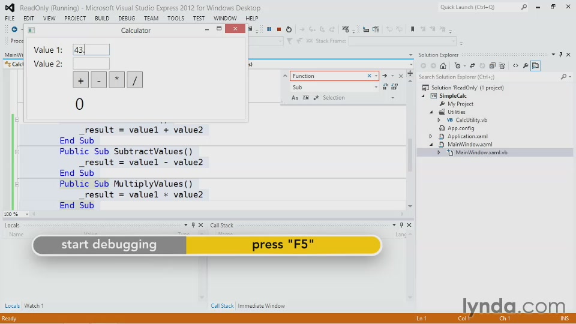Collapse the Utilities folder node
This screenshot has width=576, height=324.
(431, 112)
